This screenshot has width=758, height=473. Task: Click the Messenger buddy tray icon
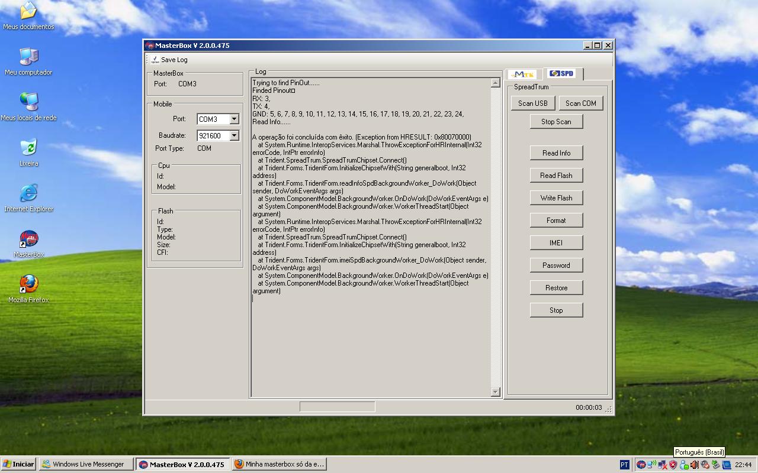pos(684,465)
